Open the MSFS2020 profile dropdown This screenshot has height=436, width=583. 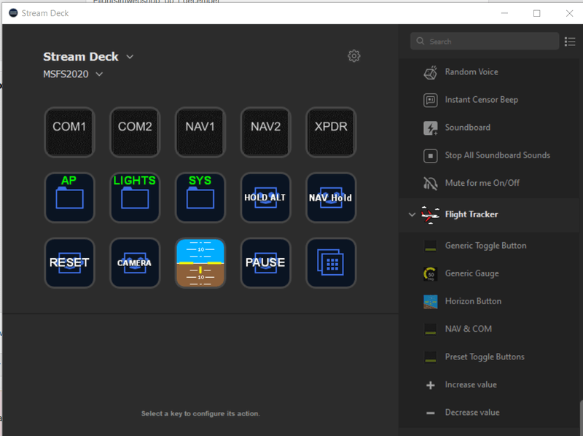[x=99, y=74]
